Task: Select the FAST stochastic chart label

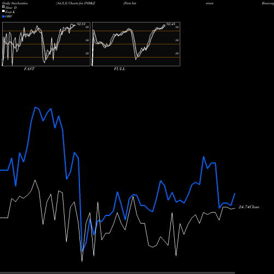Action: click(x=29, y=69)
